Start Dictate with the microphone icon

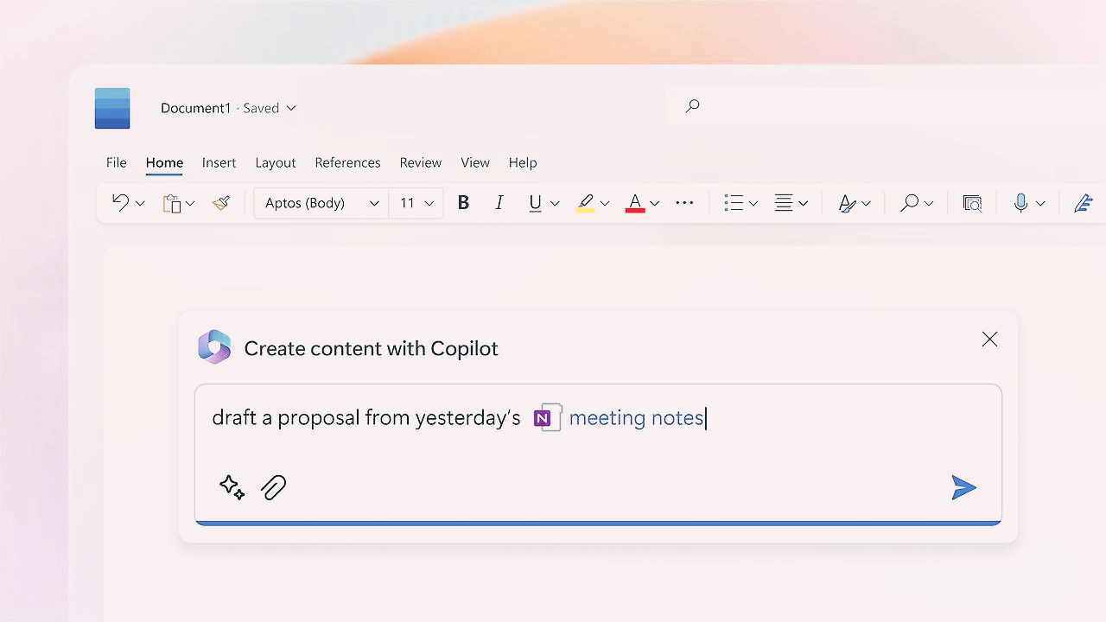point(1021,203)
